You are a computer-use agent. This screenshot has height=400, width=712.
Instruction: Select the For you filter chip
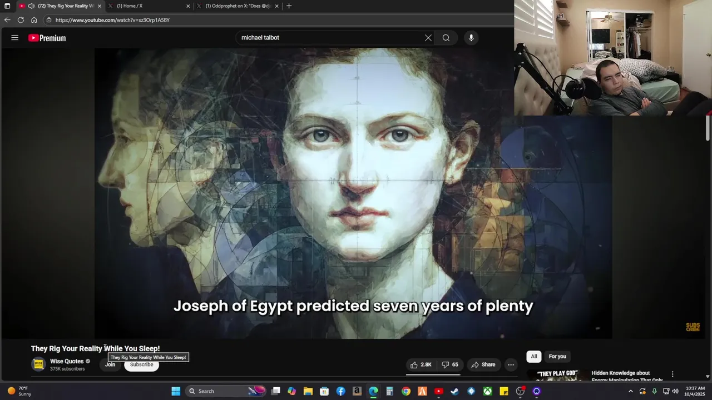557,357
